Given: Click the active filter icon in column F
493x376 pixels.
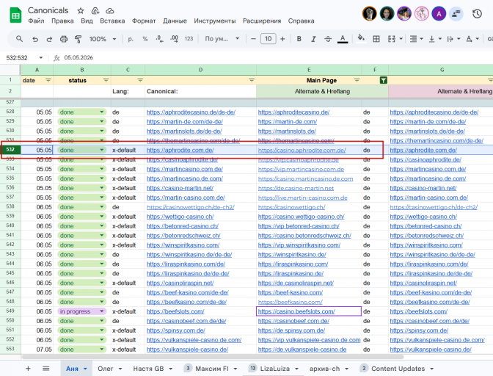Looking at the screenshot, I should (383, 80).
